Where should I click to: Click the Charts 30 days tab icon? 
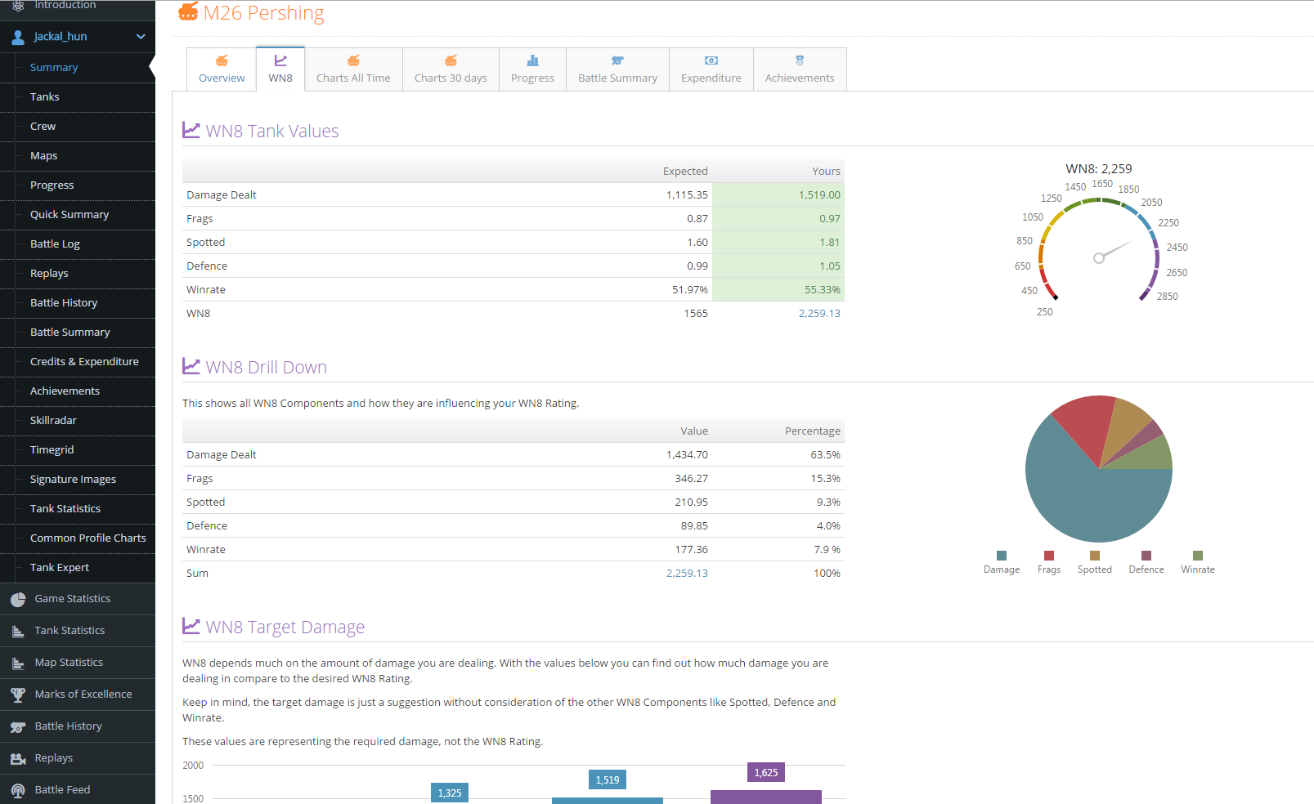click(451, 60)
